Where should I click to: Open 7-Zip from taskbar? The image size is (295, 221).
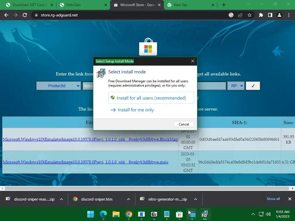coord(154,214)
